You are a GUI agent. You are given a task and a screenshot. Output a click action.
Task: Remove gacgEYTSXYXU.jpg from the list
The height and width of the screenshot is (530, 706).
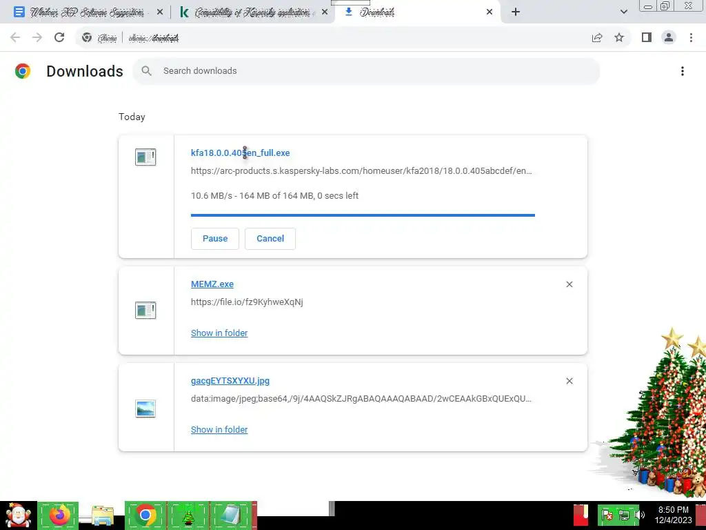pos(569,381)
